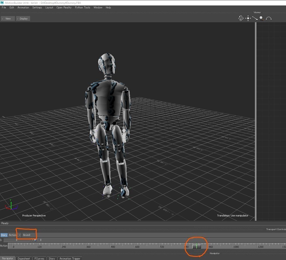Click the small sphere icon beside start frame
286x260 pixels.
[35, 240]
